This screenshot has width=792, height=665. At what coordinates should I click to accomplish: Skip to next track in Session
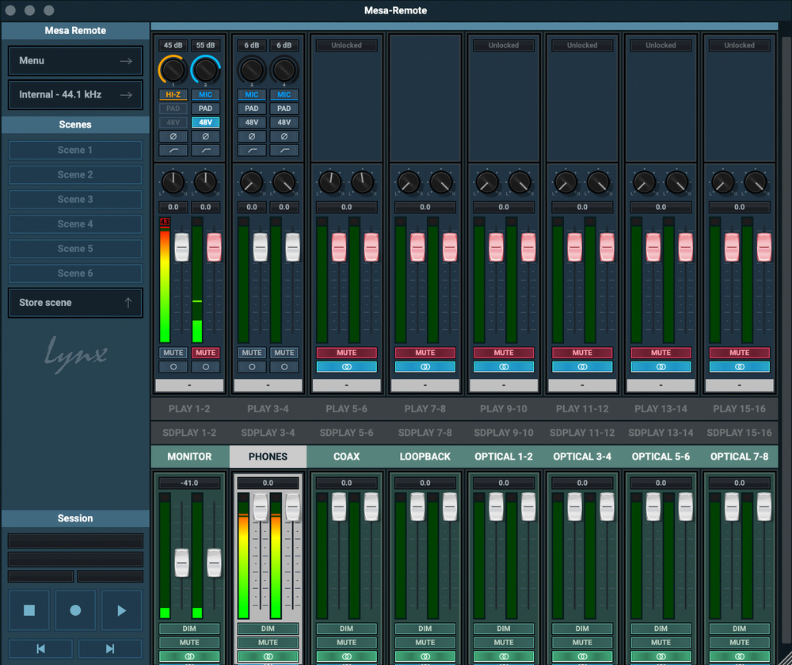point(110,649)
